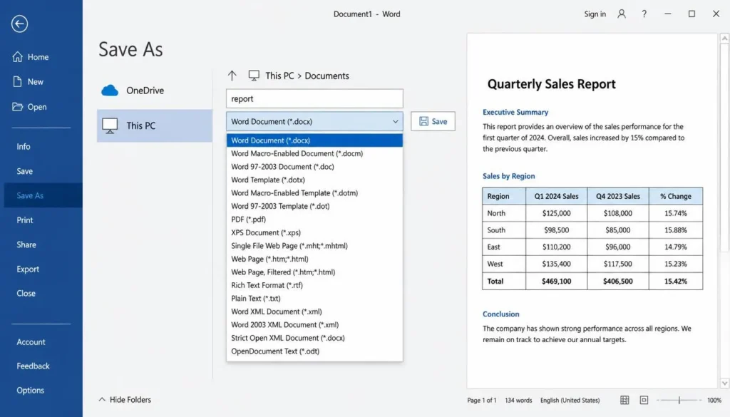Click the Open folder icon in sidebar

click(18, 107)
